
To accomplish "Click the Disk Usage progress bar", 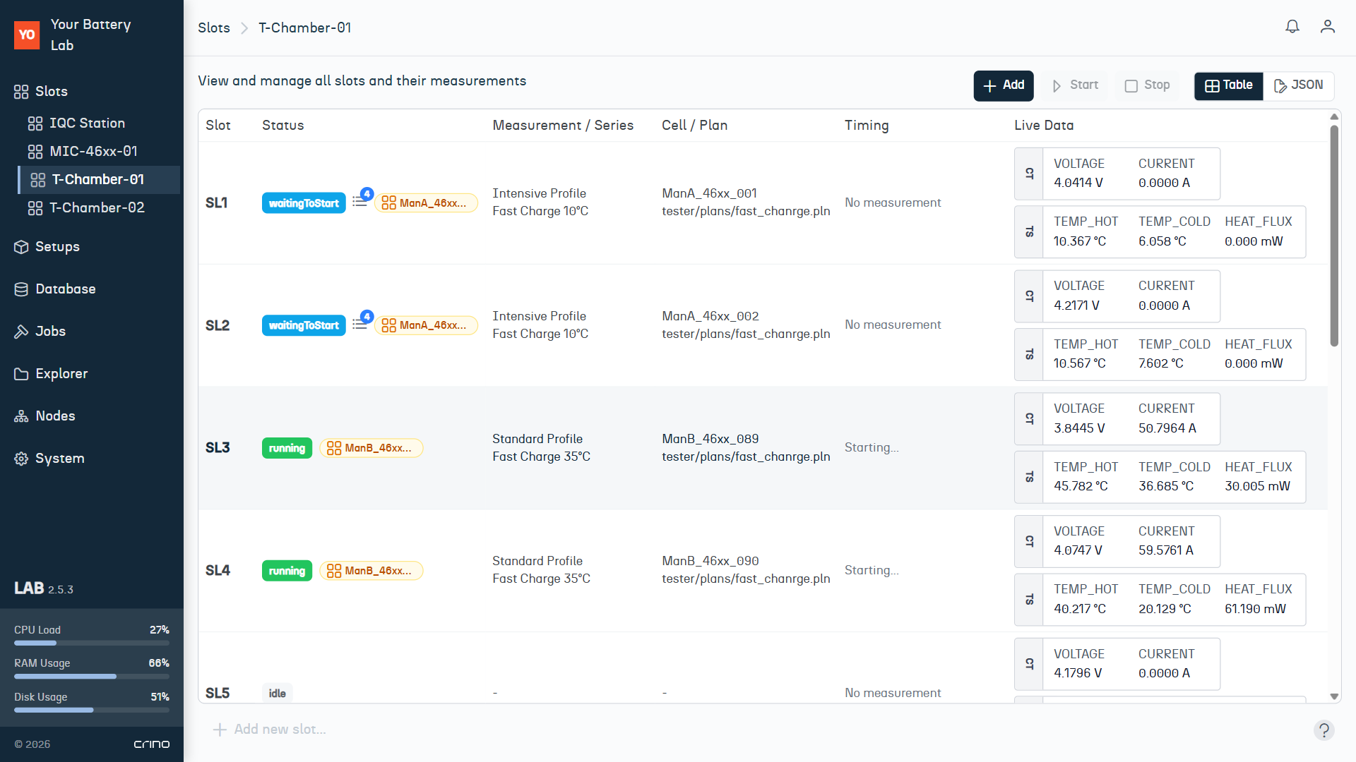I will (91, 710).
